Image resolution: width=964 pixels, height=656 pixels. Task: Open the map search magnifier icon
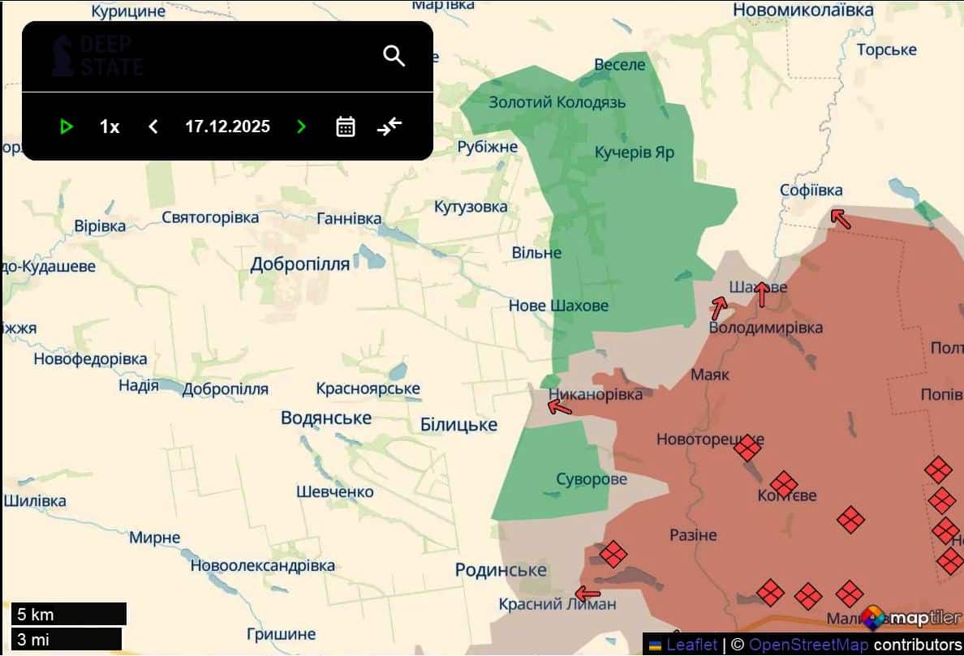394,55
